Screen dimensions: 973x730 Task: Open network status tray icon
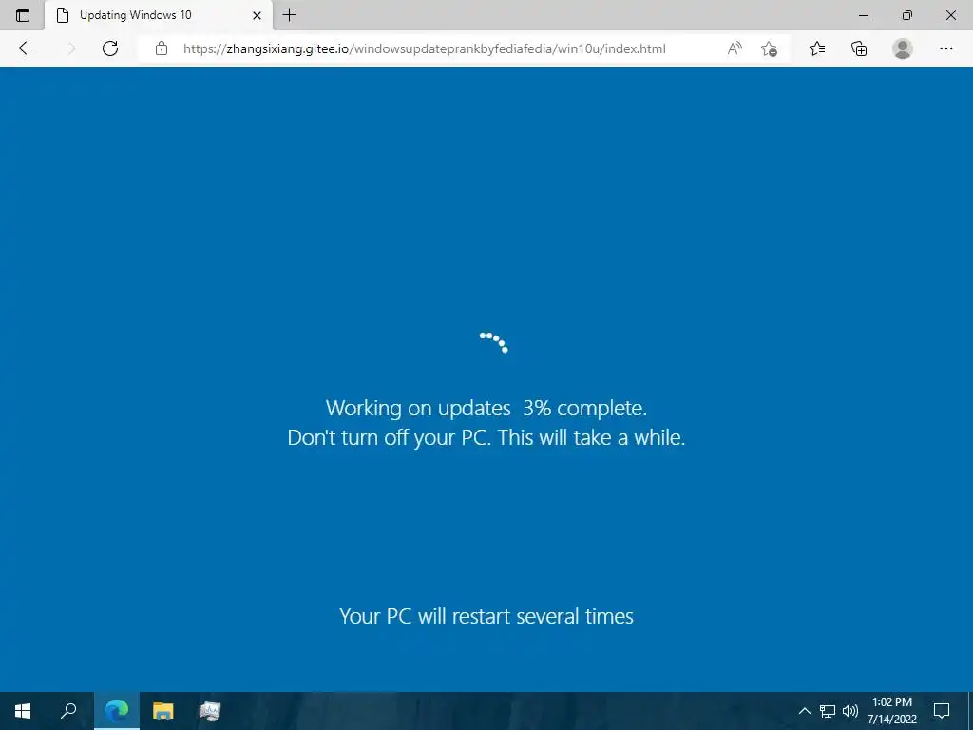pyautogui.click(x=828, y=711)
